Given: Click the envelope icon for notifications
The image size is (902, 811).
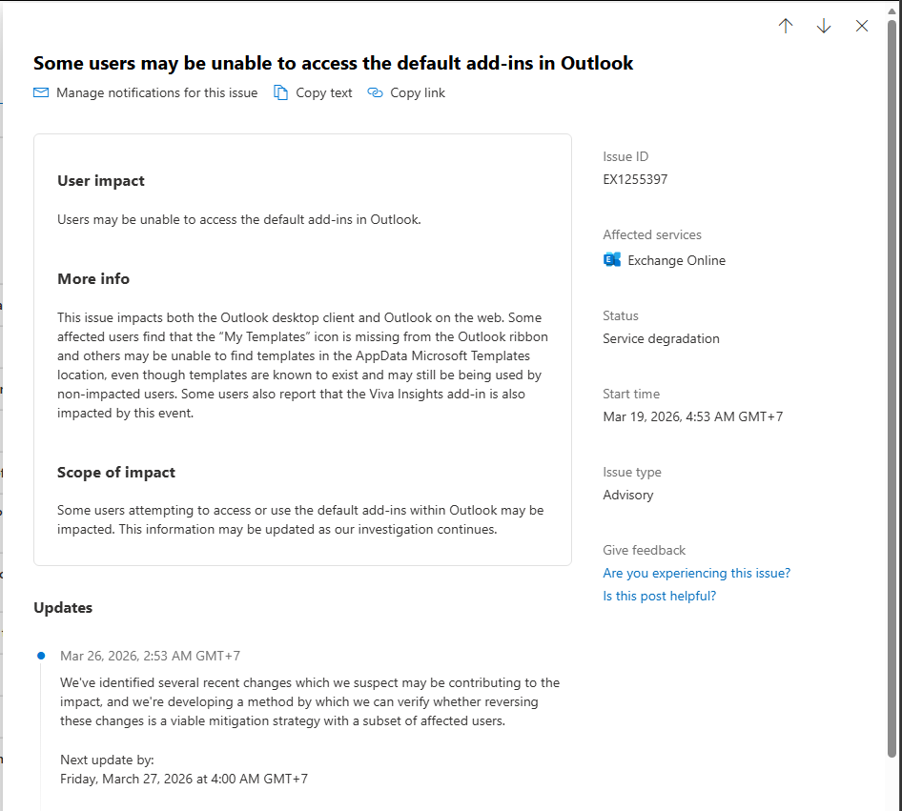Looking at the screenshot, I should pyautogui.click(x=41, y=92).
